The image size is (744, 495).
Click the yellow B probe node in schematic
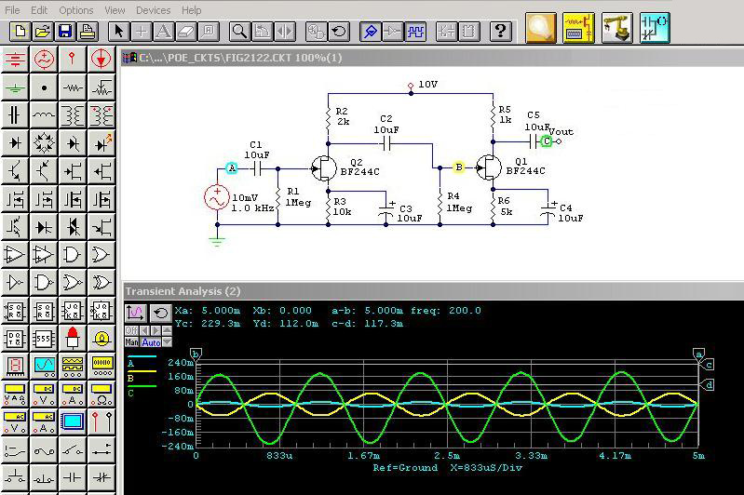click(458, 167)
